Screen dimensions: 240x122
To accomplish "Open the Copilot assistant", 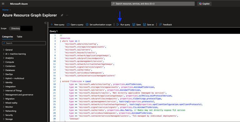I will point(204,4).
